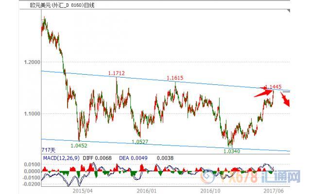Click the 2016/01 date axis marker
The image size is (309, 194).
147,191
